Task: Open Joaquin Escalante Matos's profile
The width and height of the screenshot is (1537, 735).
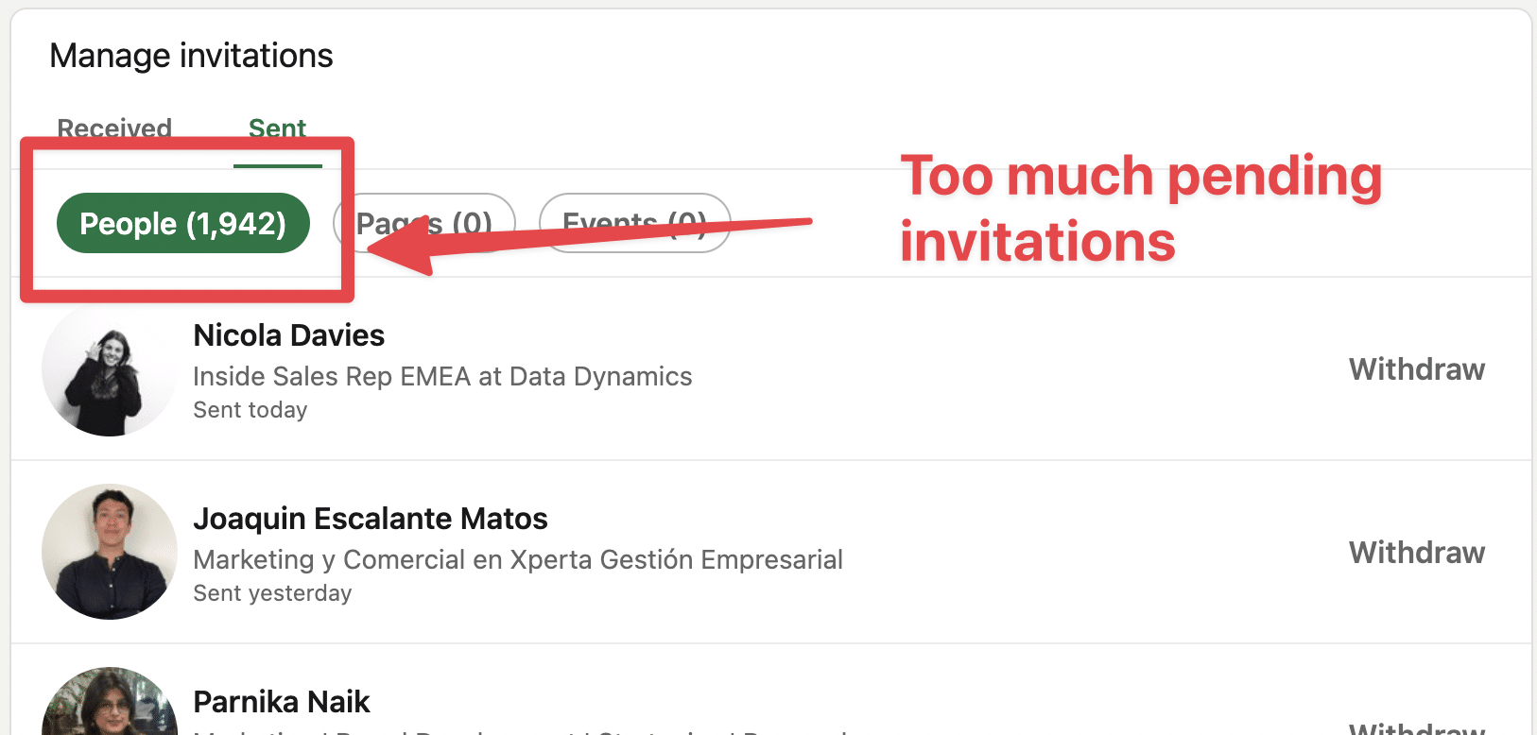Action: click(x=371, y=519)
